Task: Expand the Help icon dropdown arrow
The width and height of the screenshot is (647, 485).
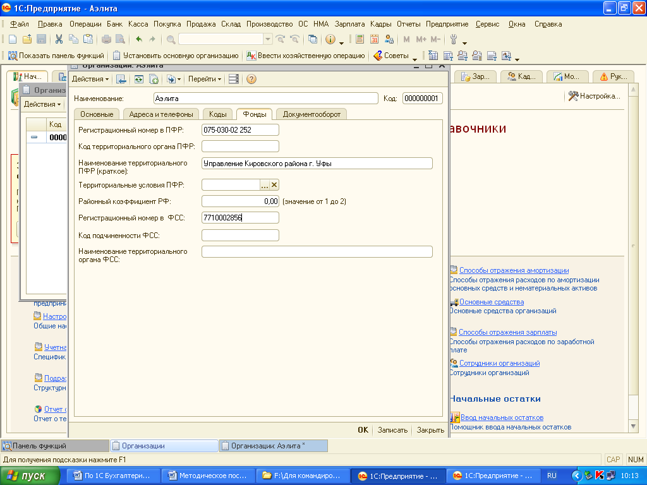Action: 341,42
